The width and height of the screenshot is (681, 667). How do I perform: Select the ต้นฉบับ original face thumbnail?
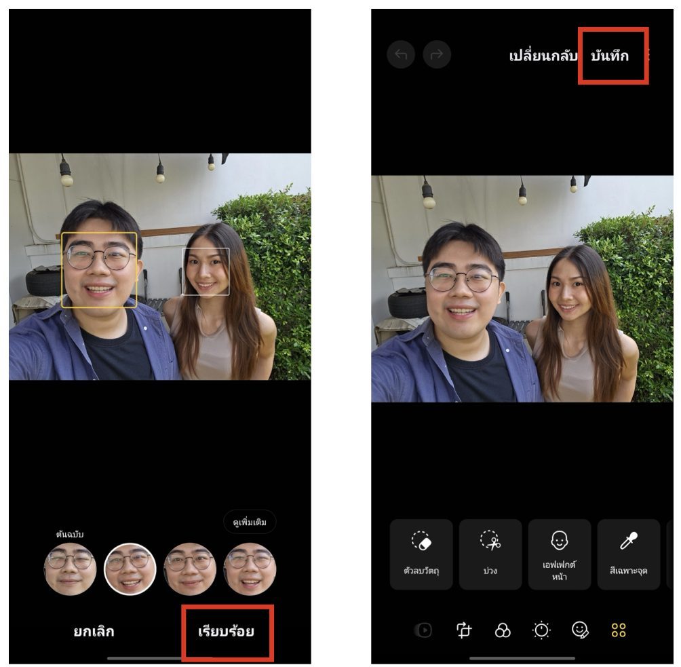click(x=71, y=569)
